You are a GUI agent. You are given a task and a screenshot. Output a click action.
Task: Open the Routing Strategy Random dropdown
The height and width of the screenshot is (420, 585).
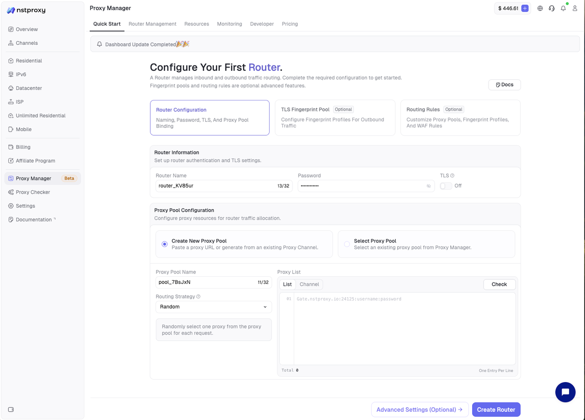pos(213,307)
